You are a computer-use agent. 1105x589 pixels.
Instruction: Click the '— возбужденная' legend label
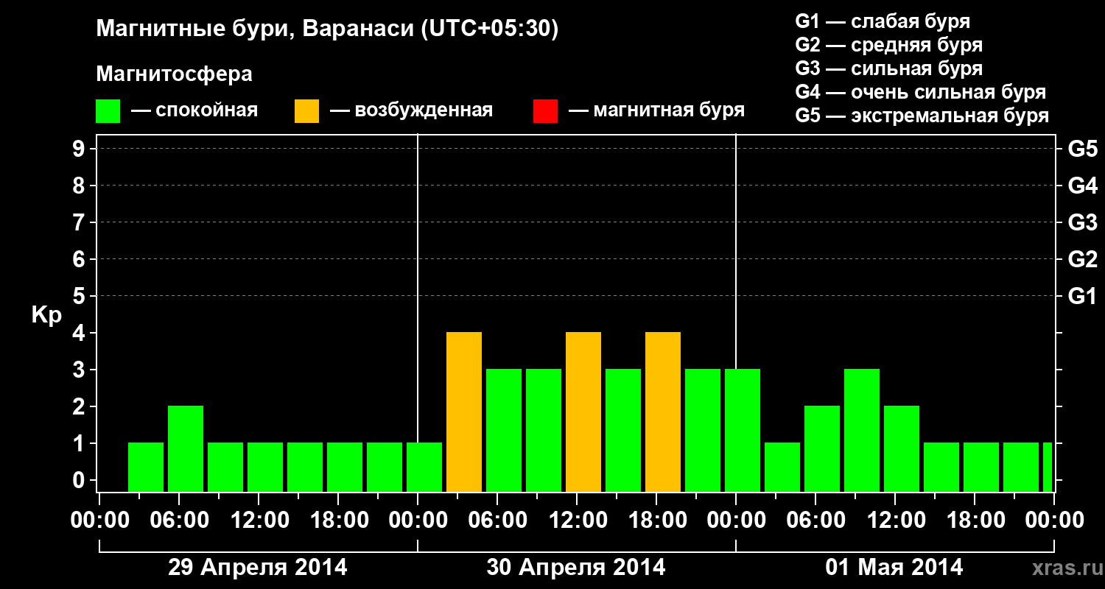click(411, 111)
